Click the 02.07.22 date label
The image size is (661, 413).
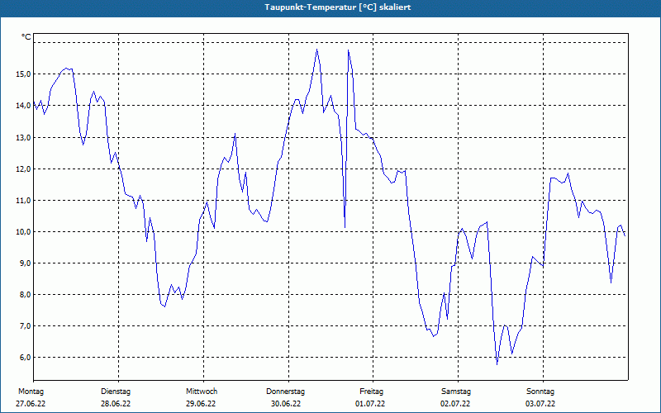tap(455, 404)
